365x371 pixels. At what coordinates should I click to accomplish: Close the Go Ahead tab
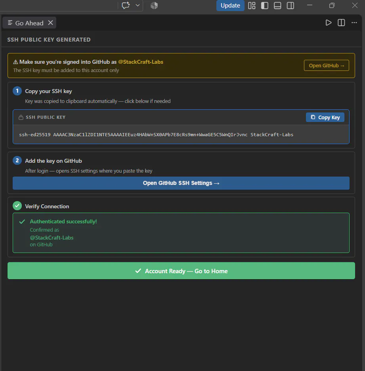coord(50,23)
